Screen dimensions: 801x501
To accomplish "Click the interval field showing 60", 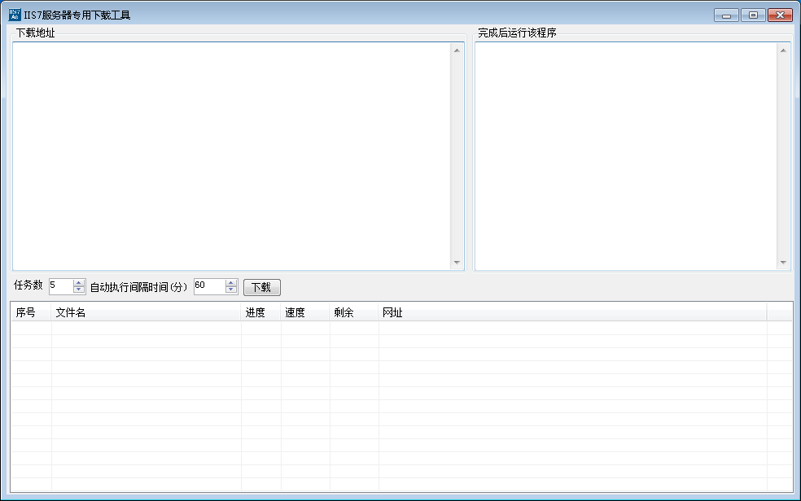I will click(x=209, y=286).
